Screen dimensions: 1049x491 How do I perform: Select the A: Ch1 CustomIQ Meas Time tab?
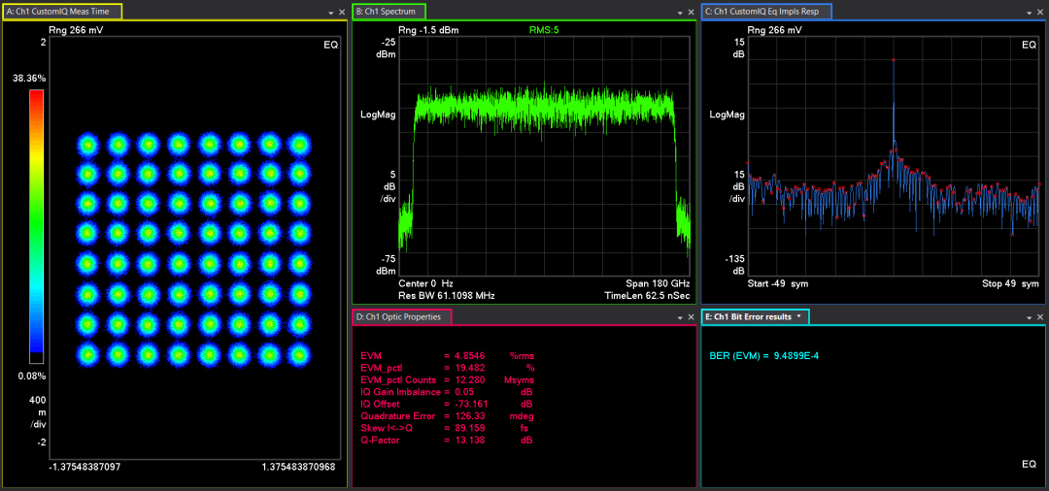[62, 11]
